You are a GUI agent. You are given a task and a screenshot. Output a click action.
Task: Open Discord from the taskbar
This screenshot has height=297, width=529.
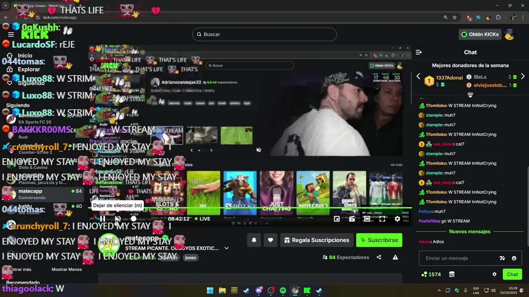259,290
